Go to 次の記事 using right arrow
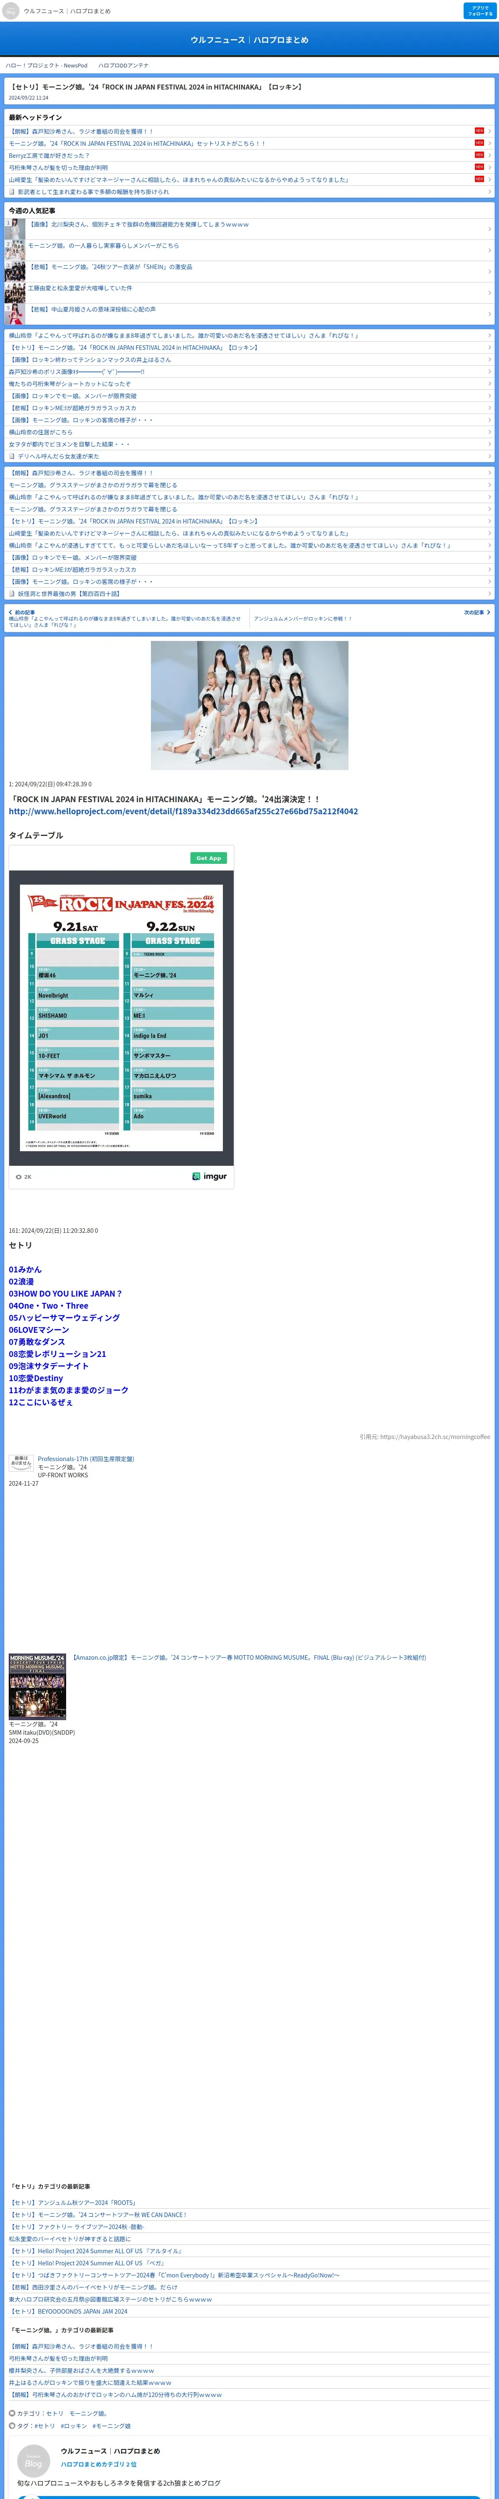Viewport: 499px width, 2499px height. (488, 612)
